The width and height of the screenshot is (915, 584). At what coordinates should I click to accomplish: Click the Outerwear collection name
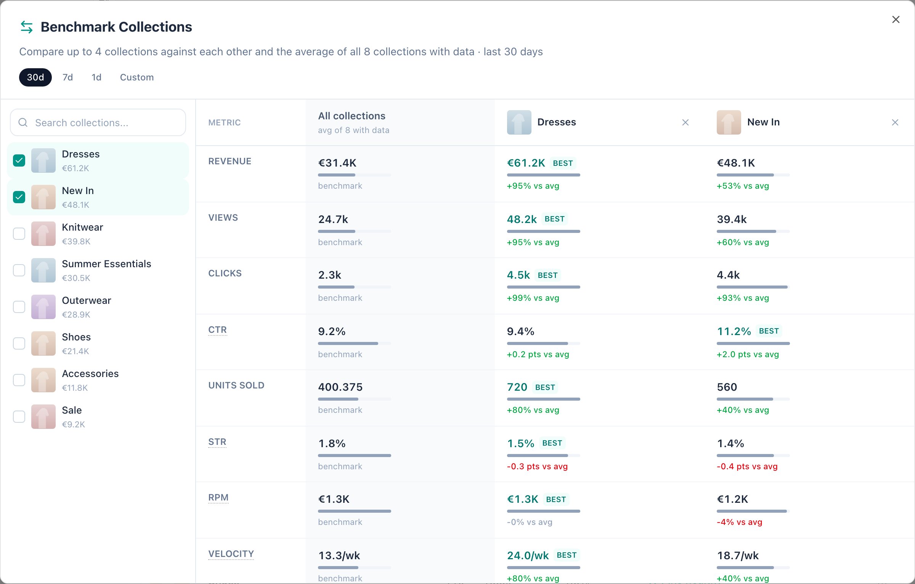point(87,300)
